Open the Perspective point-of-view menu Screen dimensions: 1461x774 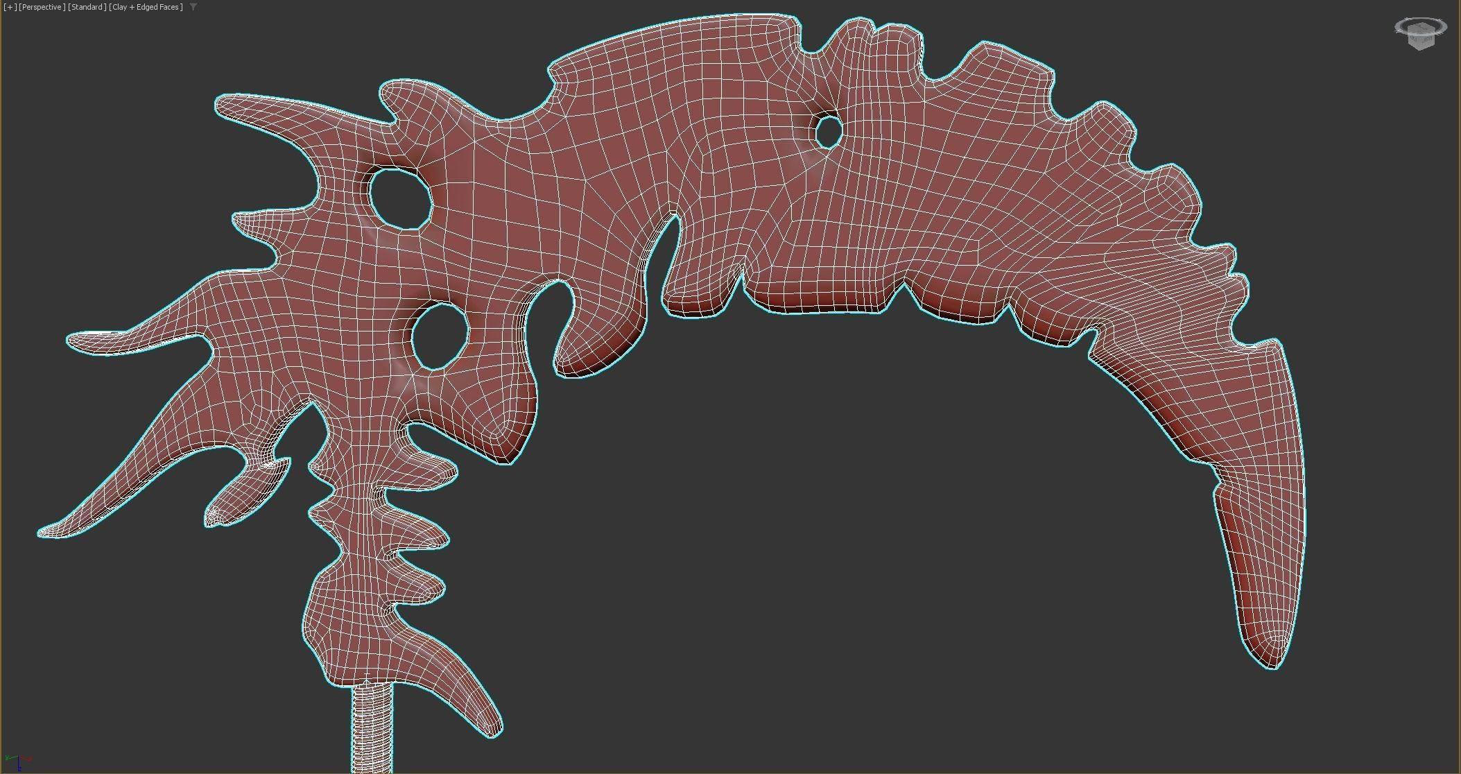(42, 7)
